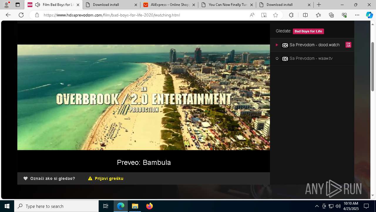Image resolution: width=376 pixels, height=212 pixels.
Task: Refresh the current page
Action: click(x=21, y=15)
